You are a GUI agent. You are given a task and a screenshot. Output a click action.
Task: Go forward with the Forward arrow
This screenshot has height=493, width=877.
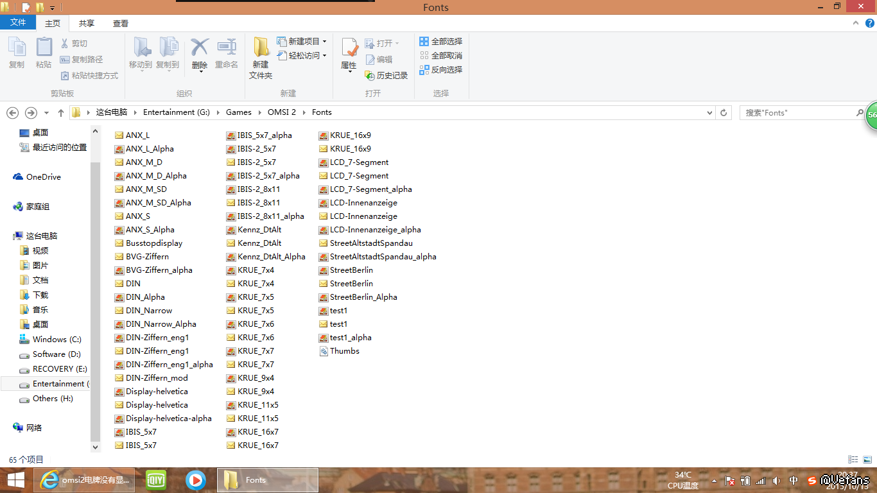[x=31, y=113]
